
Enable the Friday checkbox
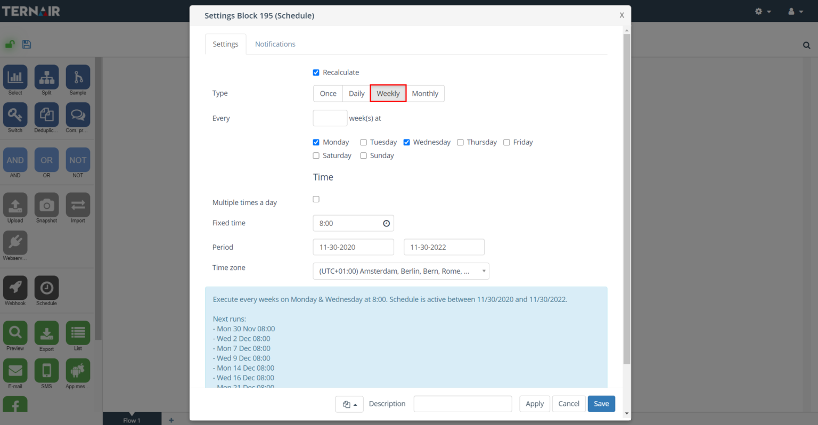(x=506, y=142)
